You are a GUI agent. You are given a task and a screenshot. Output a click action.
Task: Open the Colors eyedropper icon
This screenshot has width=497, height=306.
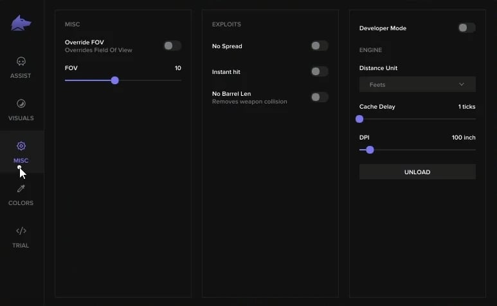point(21,188)
